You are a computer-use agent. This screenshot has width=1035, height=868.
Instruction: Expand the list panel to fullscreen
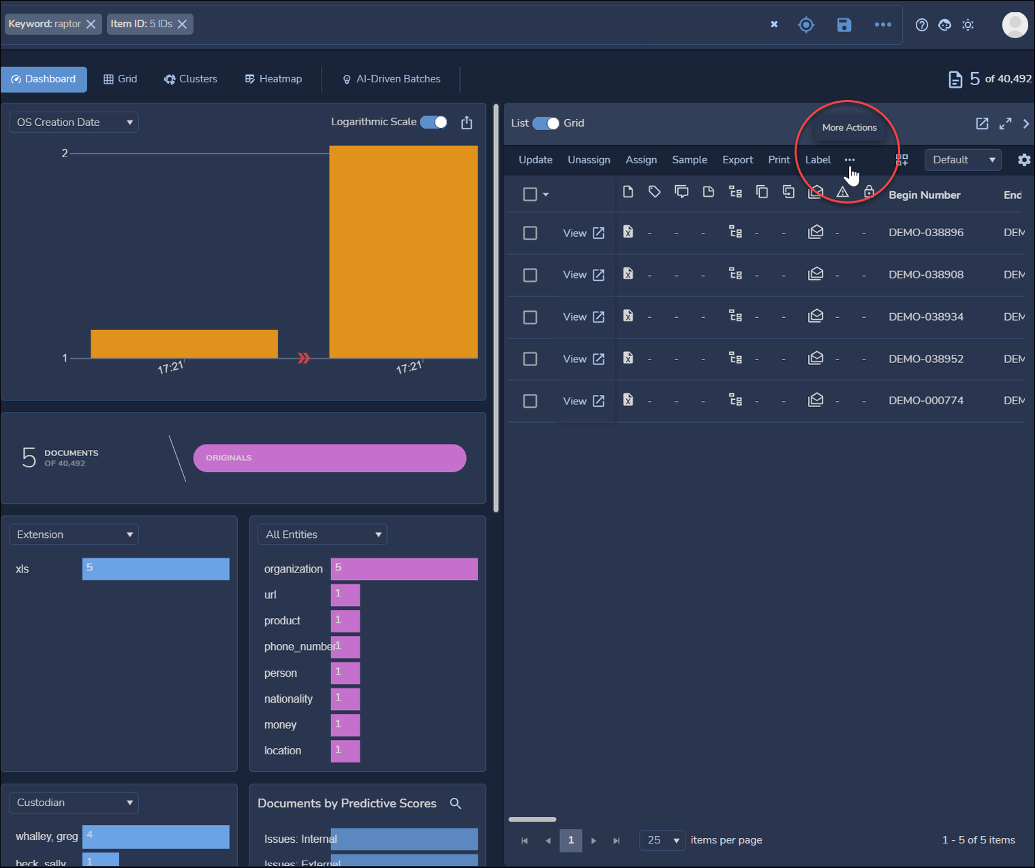tap(1005, 123)
